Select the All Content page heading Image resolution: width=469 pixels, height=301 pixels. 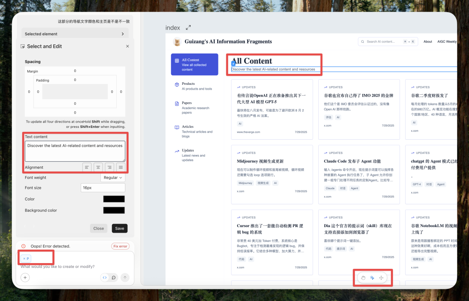pos(252,61)
